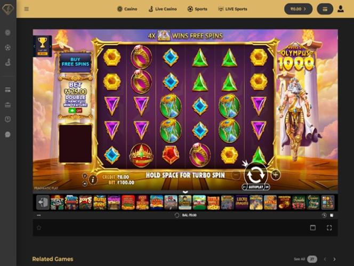Switch to theater mode window icon
This screenshot has width=354, height=266.
coord(313,228)
